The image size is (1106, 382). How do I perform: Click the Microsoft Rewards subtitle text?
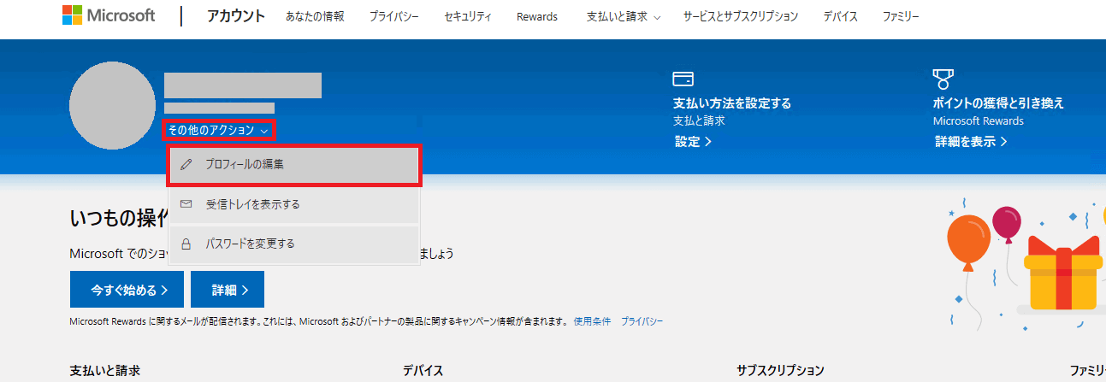click(979, 120)
